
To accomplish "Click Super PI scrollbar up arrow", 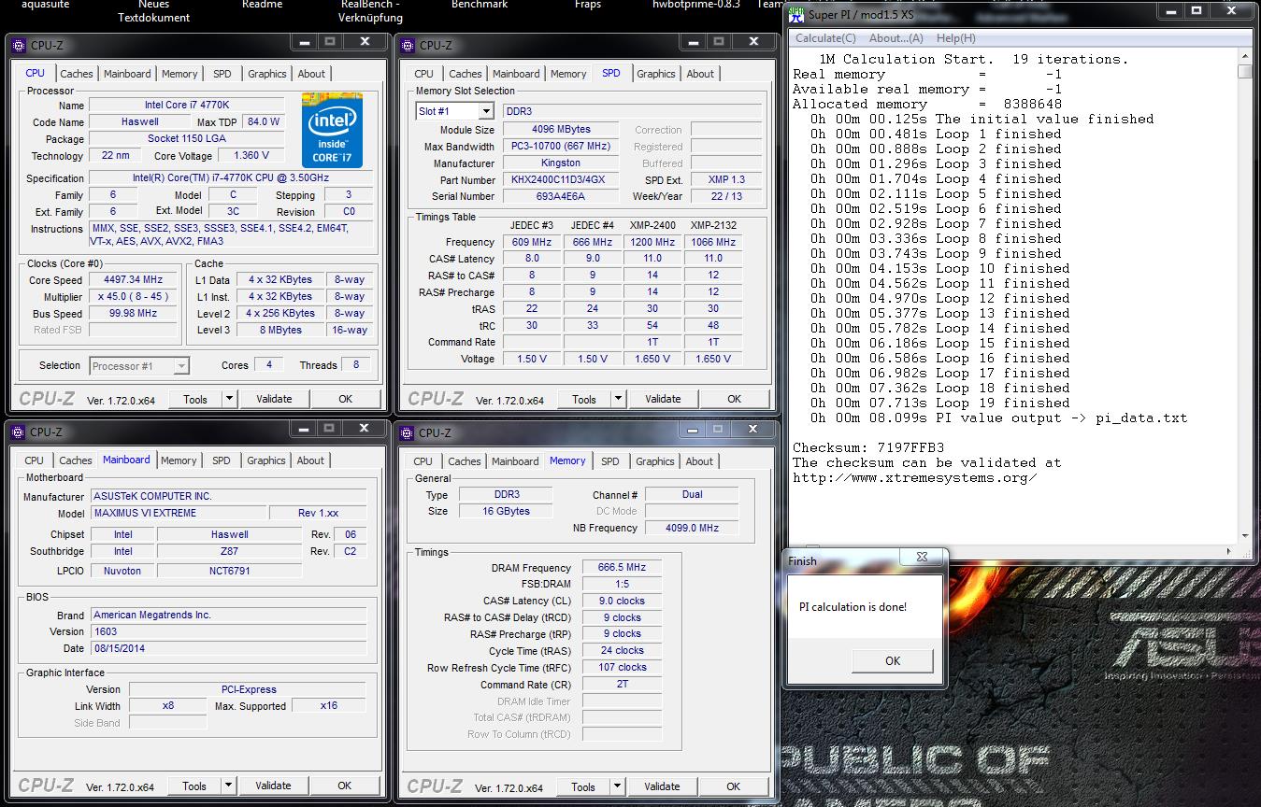I will click(x=1244, y=57).
